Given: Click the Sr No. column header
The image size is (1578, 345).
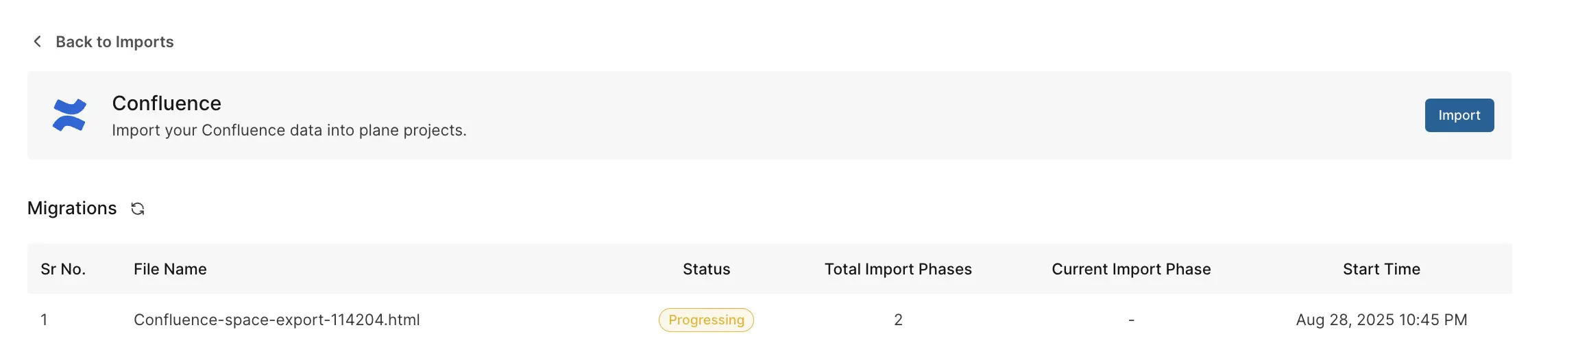Looking at the screenshot, I should [63, 269].
